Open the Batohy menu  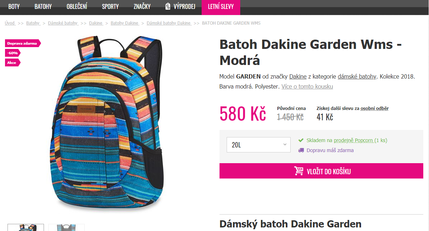[x=43, y=6]
